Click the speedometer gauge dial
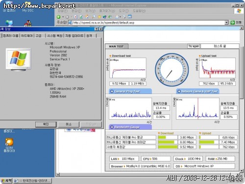245x184 pixels. (x=172, y=70)
